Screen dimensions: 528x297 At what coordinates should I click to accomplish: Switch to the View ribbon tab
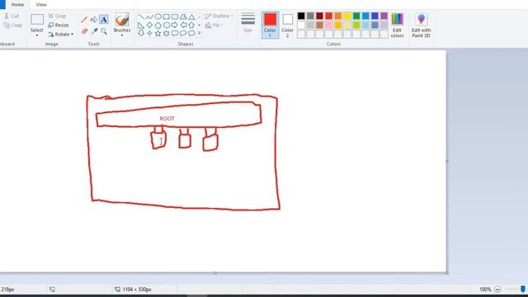[41, 5]
